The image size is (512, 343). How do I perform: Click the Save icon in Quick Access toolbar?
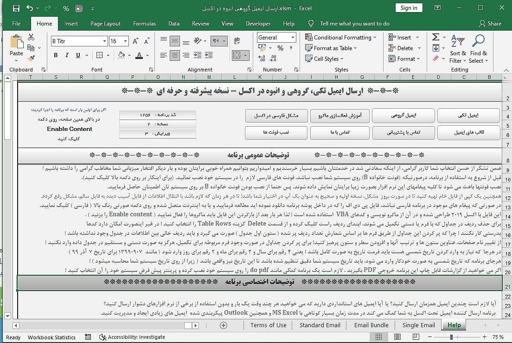click(16, 8)
